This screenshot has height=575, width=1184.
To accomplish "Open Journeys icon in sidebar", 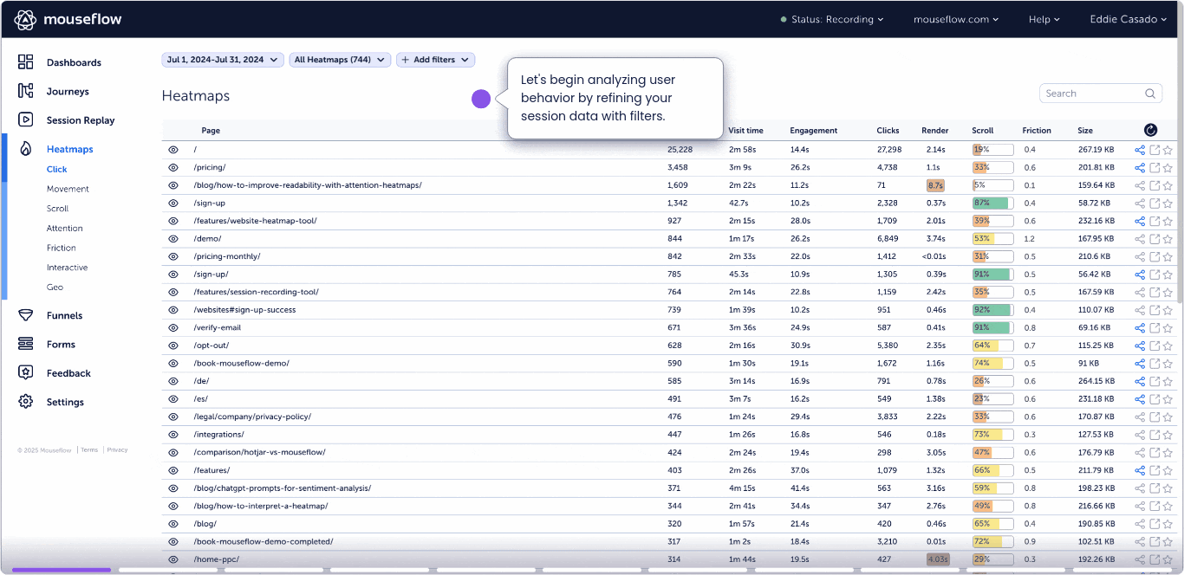I will (x=25, y=91).
